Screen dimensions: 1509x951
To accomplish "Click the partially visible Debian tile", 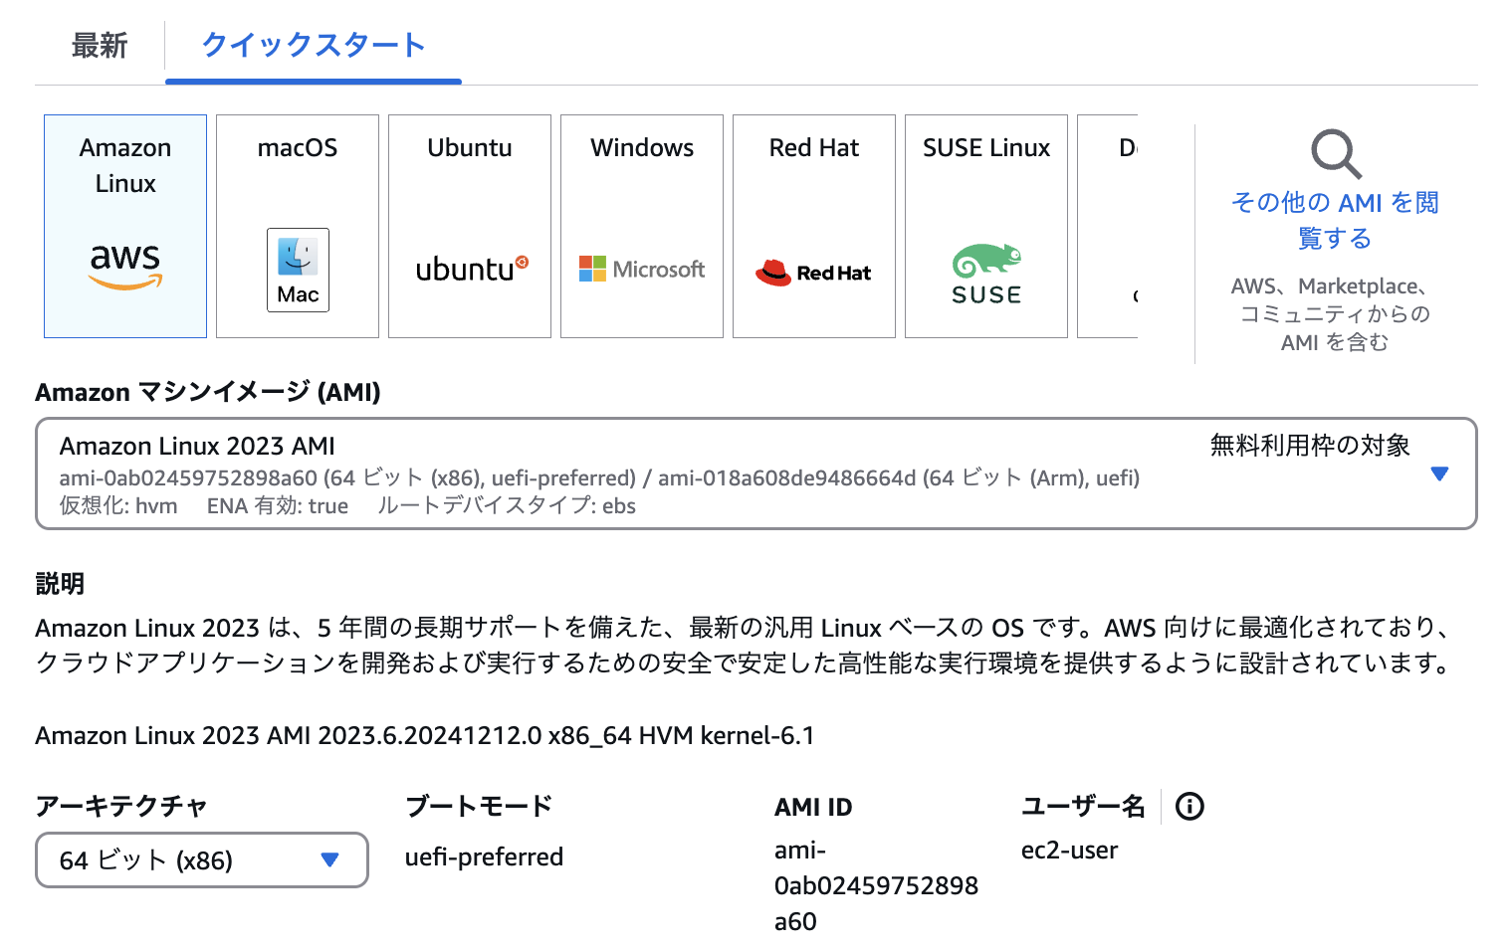I will point(1108,226).
